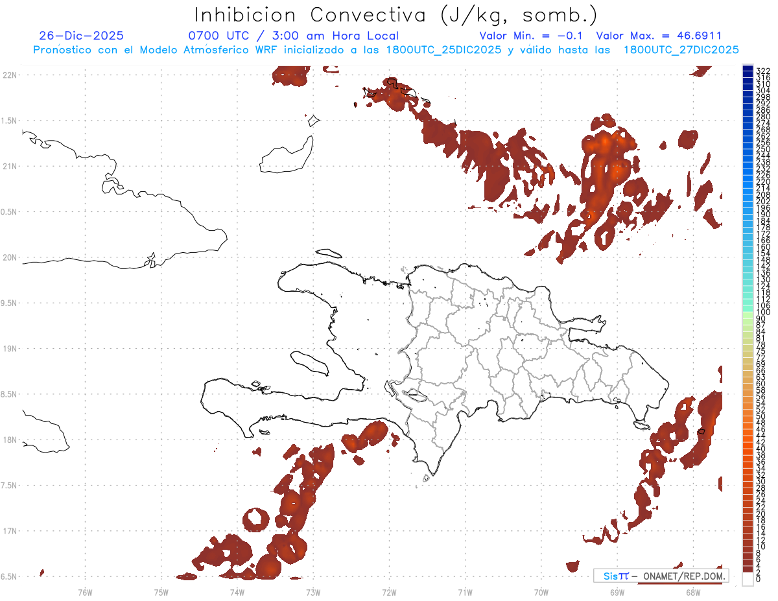Viewport: 778px width, 601px height.
Task: Click the title "Inhibicion Convectiva (J/kg, somb.)"
Action: (395, 15)
